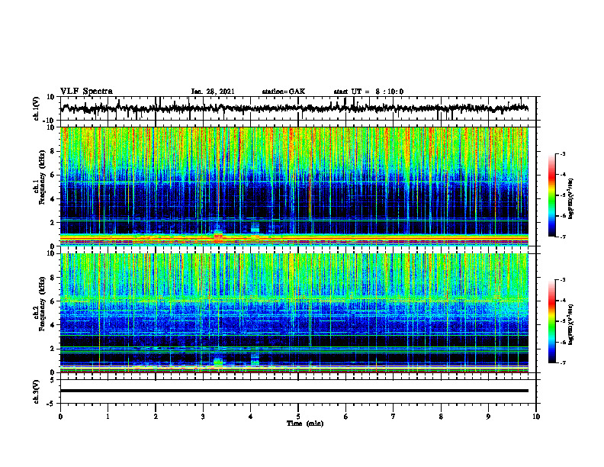Click the lower color bar's log(PSD) unit label
Image resolution: width=604 pixels, height=467 pixels.
coord(571,324)
